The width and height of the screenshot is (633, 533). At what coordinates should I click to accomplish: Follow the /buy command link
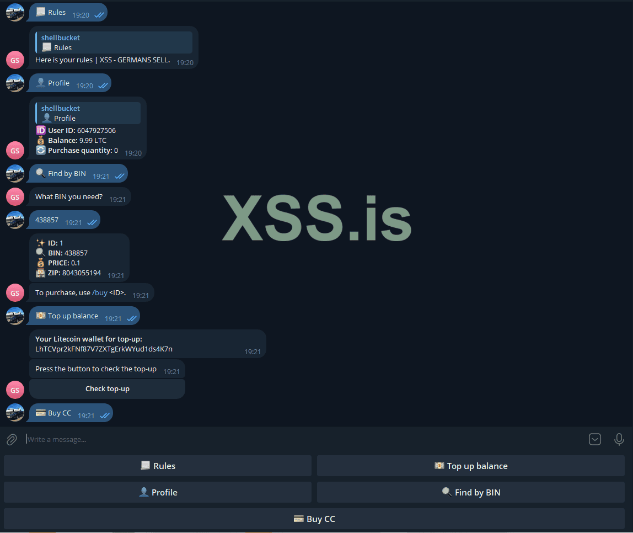(x=100, y=292)
